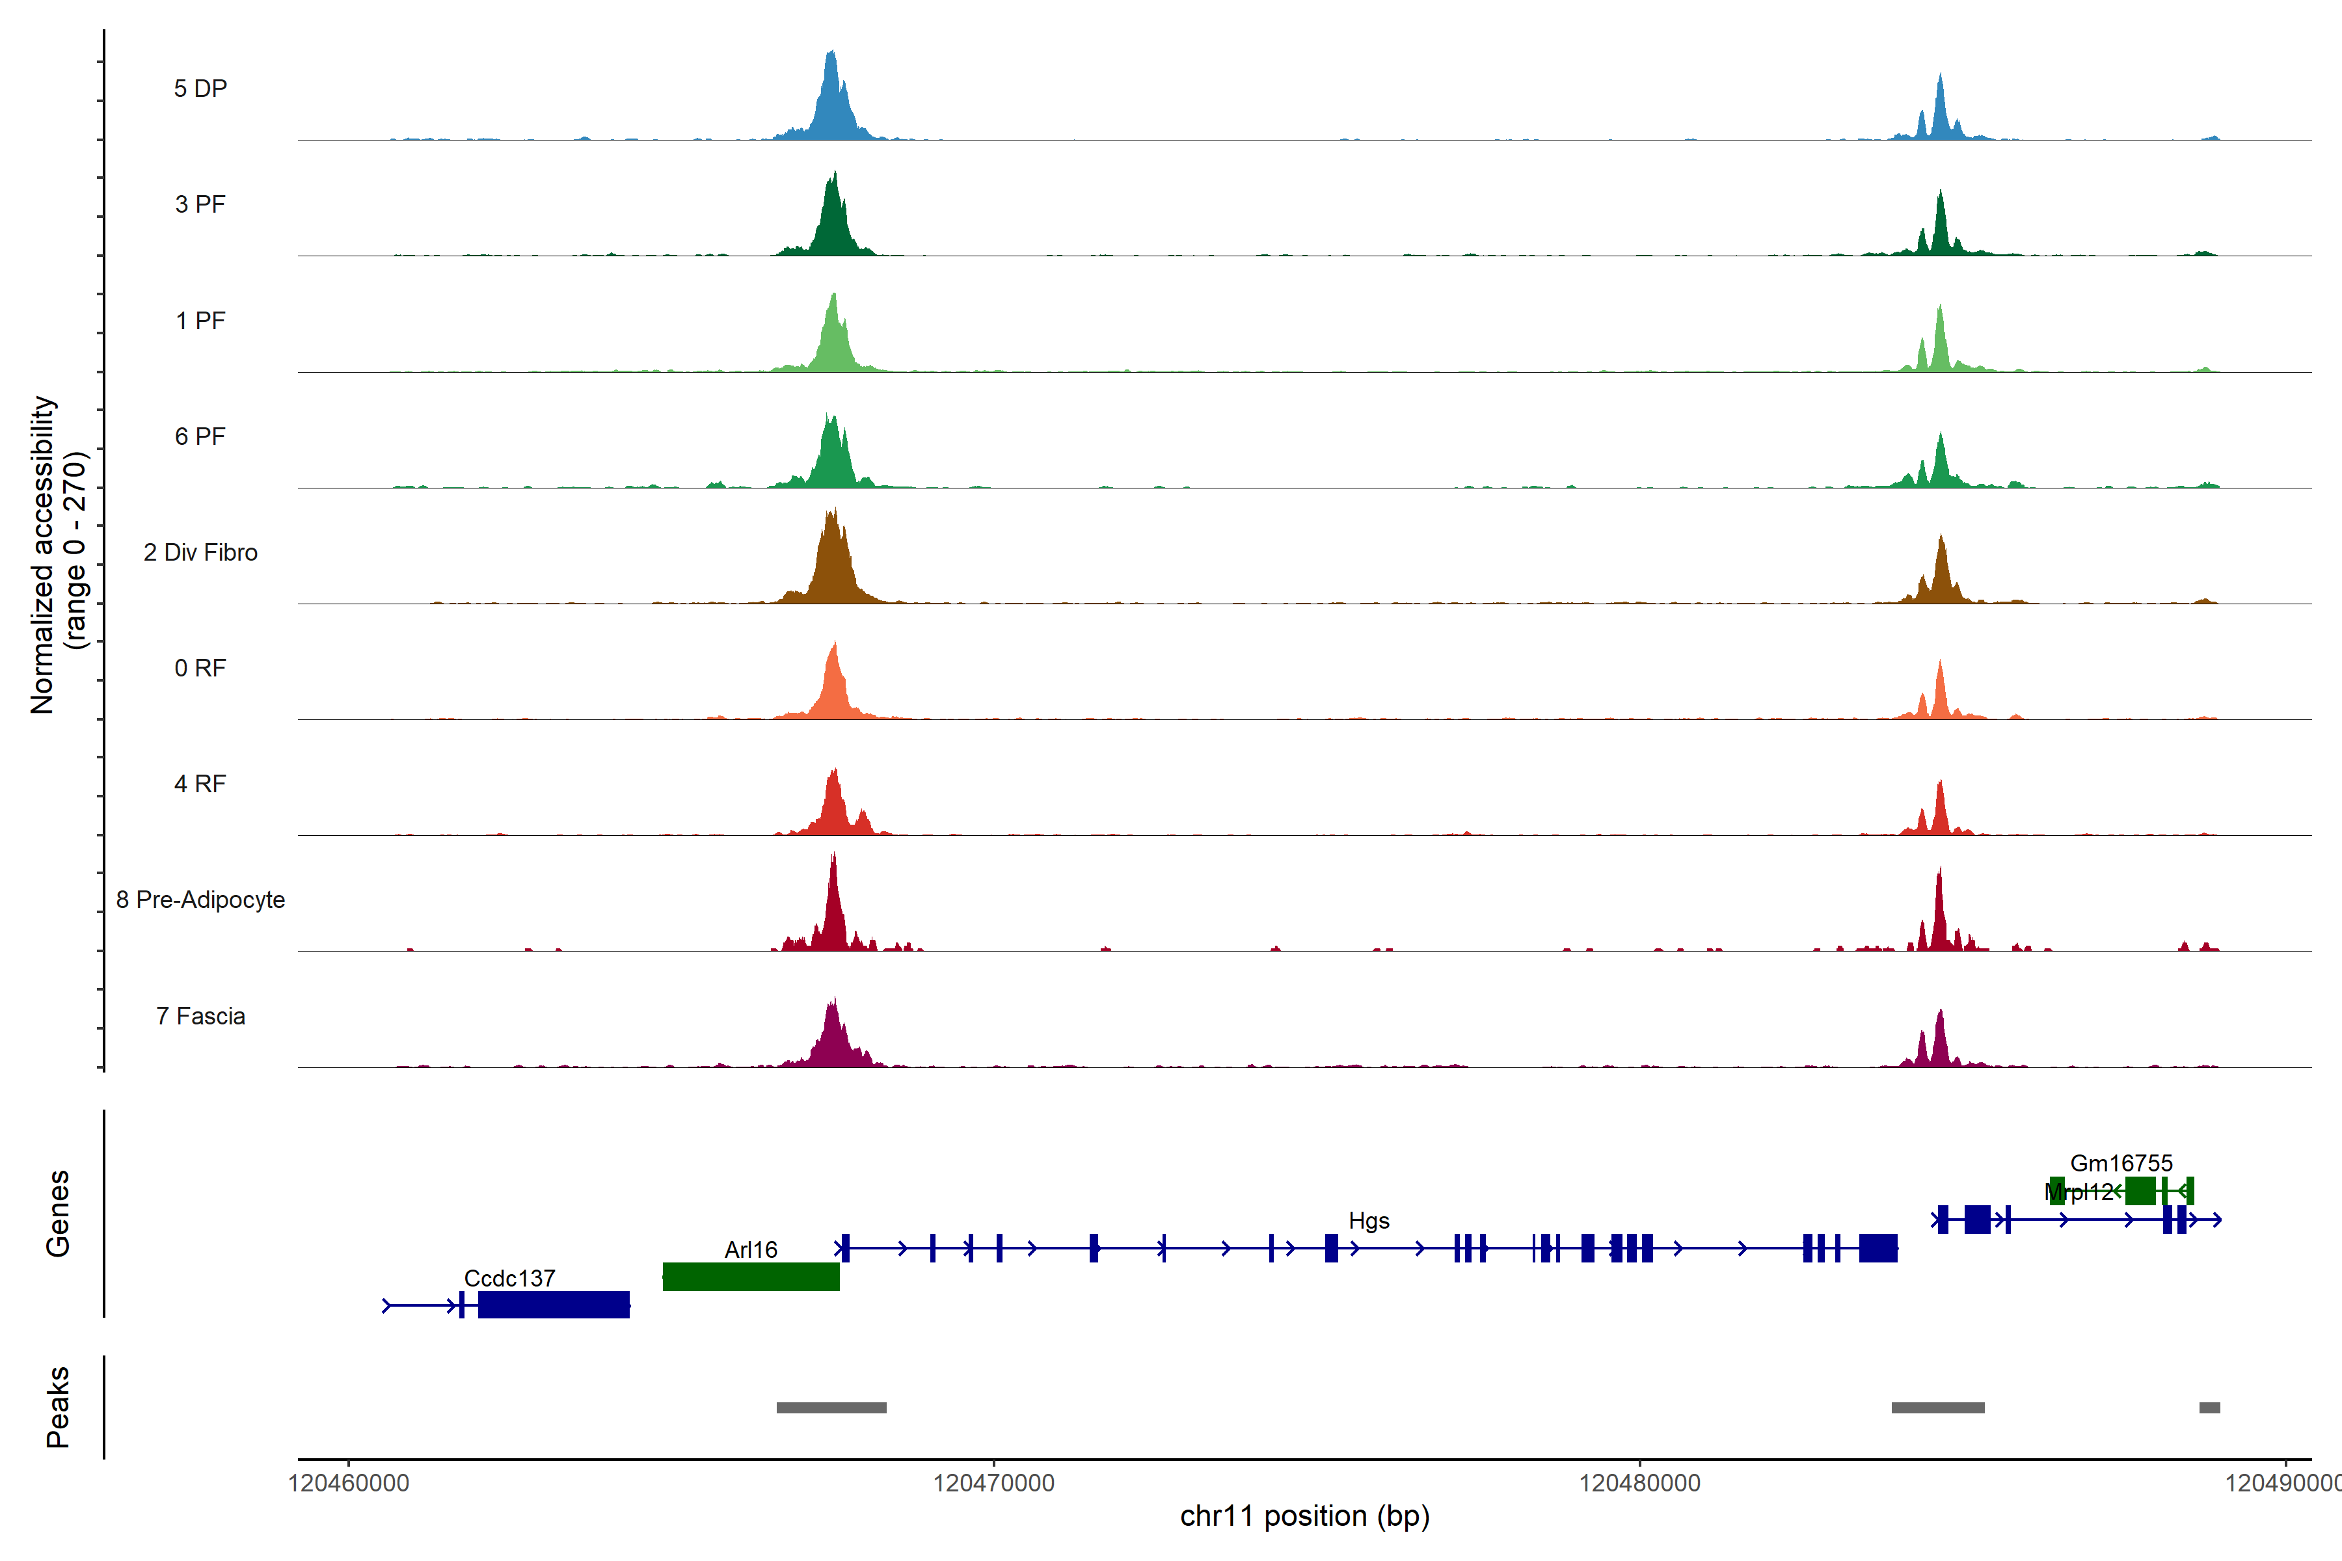
Task: Select the middle gray peak bar
Action: (1938, 1408)
